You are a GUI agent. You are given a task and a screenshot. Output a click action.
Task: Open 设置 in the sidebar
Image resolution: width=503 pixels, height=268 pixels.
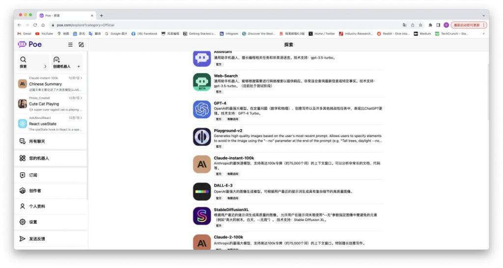(51, 222)
